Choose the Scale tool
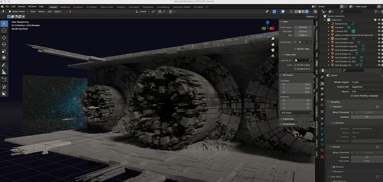This screenshot has width=383, height=182. point(4,51)
